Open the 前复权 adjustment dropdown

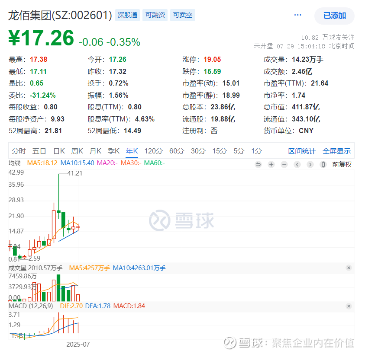(x=342, y=165)
